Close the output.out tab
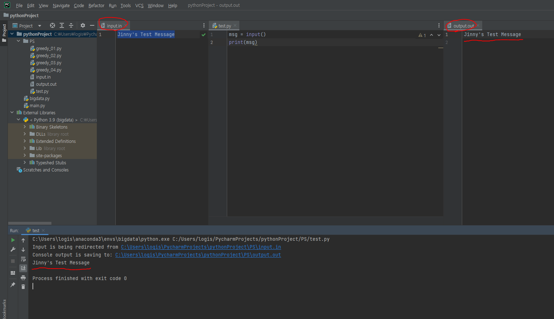This screenshot has width=554, height=319. [478, 26]
